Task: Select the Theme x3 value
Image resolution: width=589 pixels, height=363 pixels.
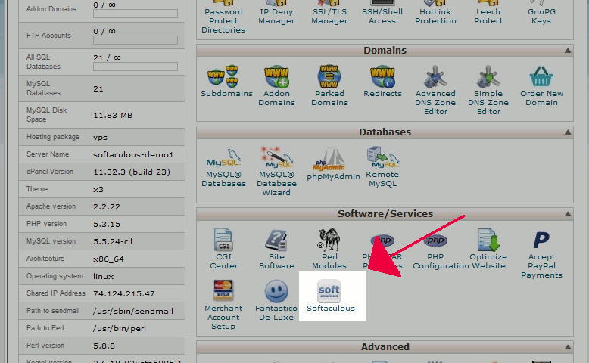Action: coord(98,189)
